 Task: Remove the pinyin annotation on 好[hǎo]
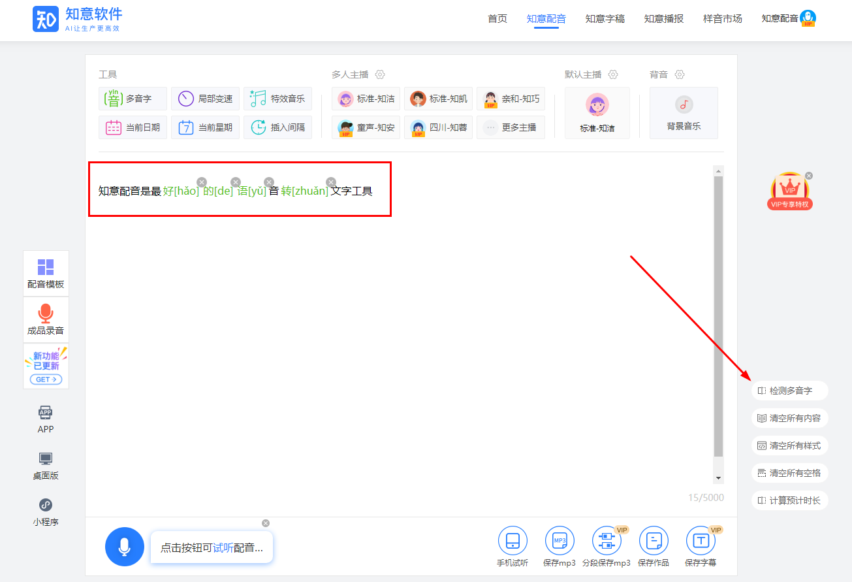click(x=202, y=182)
